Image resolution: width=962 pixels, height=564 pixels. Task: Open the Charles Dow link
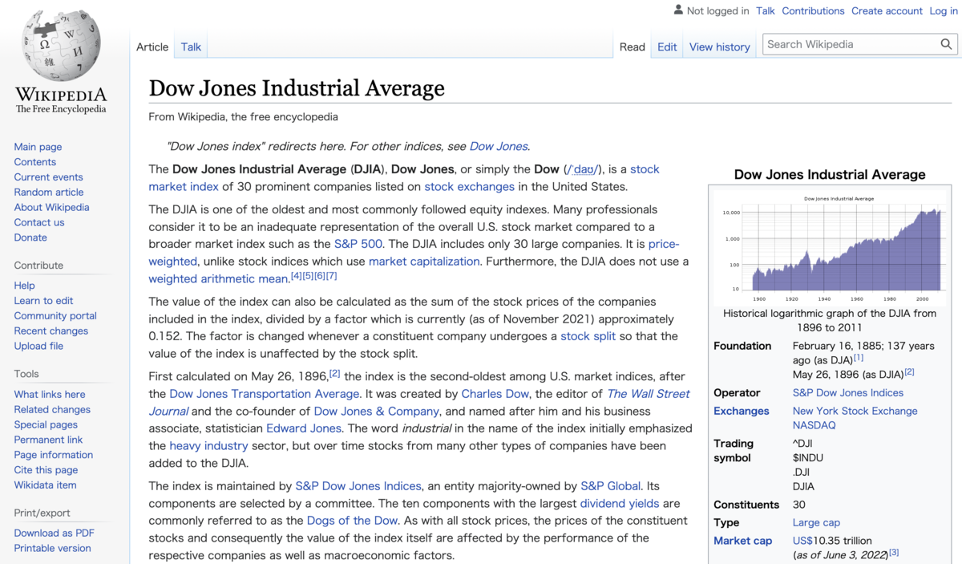pos(495,394)
